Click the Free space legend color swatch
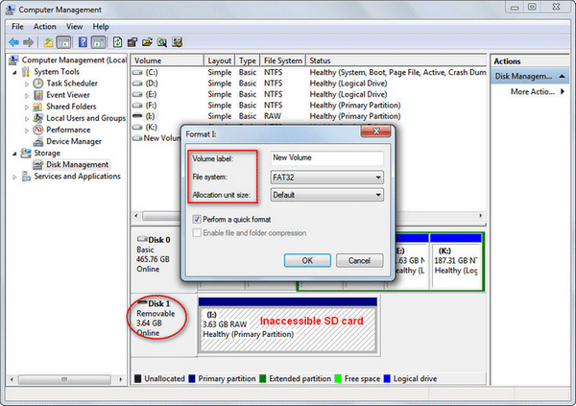This screenshot has height=406, width=576. pyautogui.click(x=338, y=379)
